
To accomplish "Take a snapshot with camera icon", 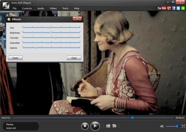I will point(108,126).
